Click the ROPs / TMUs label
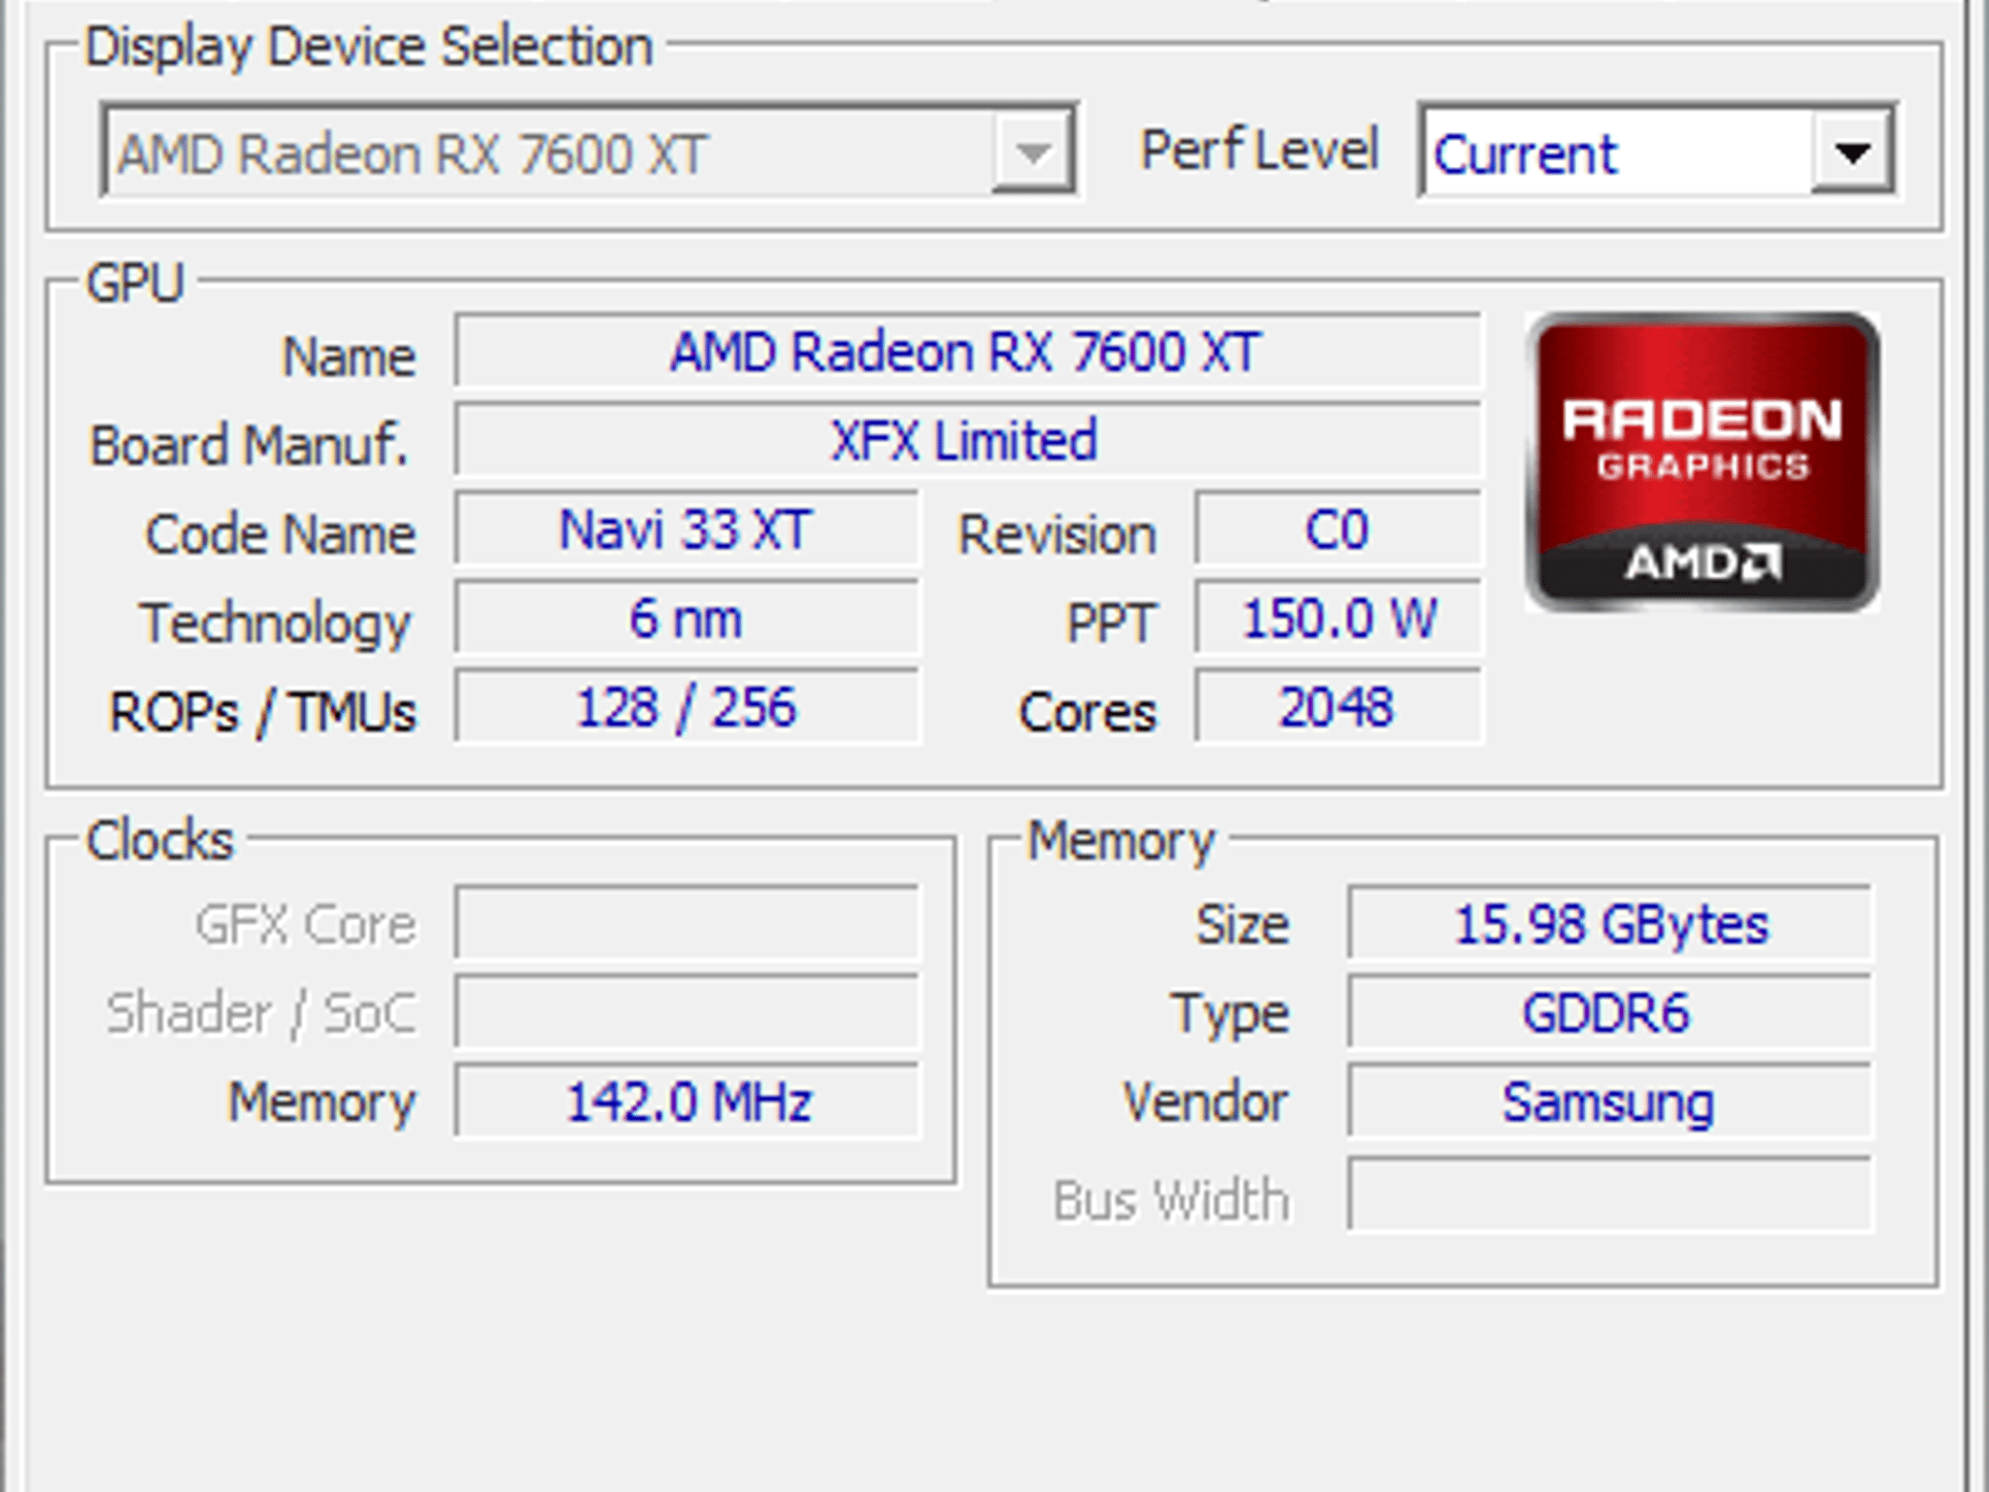 263,712
